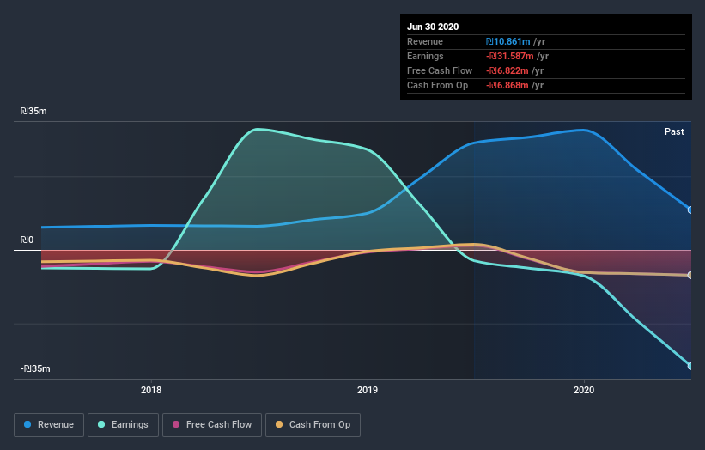Click the Past label in chart
Screen dimensions: 705x450
point(674,131)
